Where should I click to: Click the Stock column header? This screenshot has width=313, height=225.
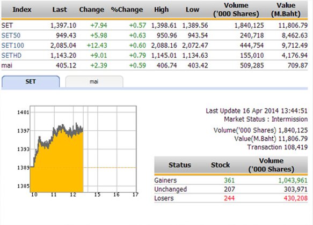tap(220, 165)
